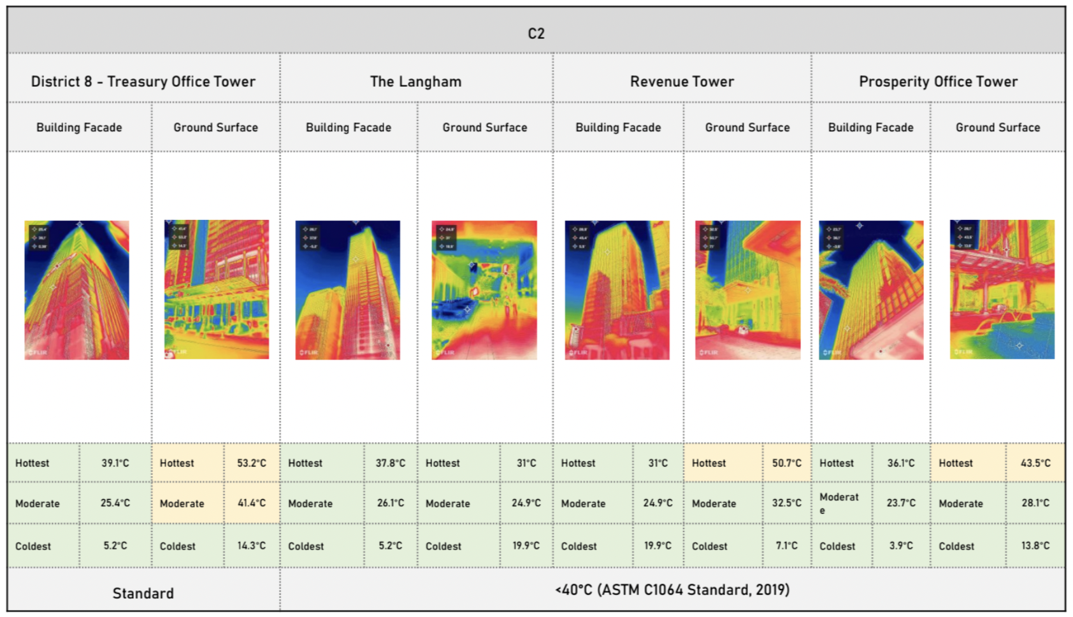The height and width of the screenshot is (617, 1073).
Task: Click the 43.5°C hottest value cell
Action: [x=1035, y=463]
